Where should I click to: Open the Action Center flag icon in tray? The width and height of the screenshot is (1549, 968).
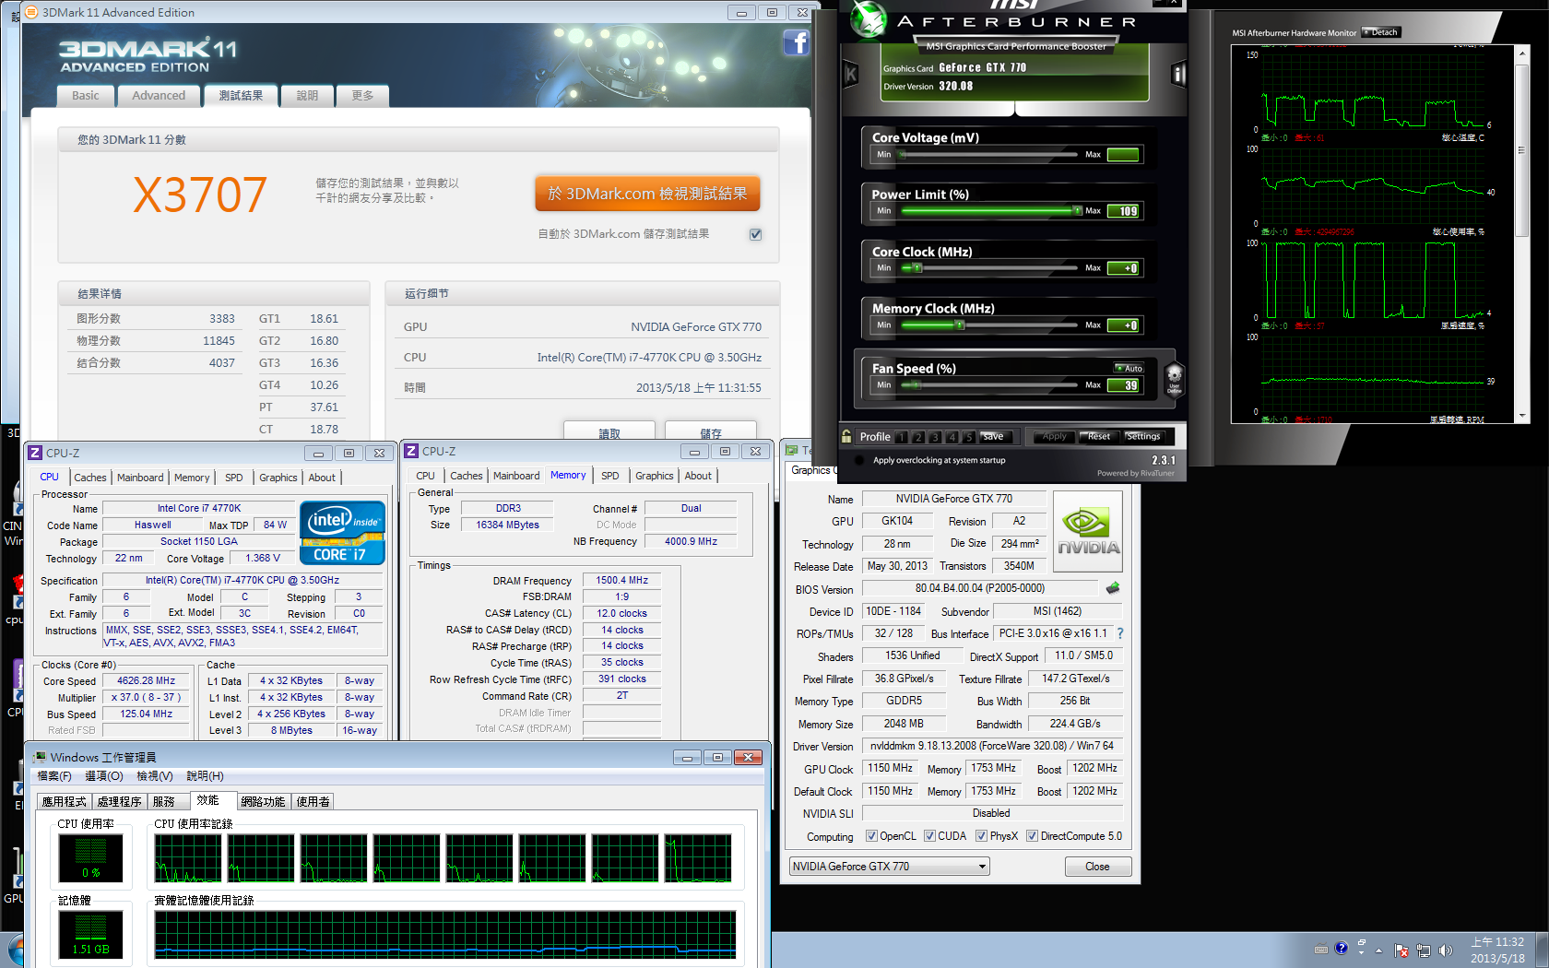tap(1401, 950)
